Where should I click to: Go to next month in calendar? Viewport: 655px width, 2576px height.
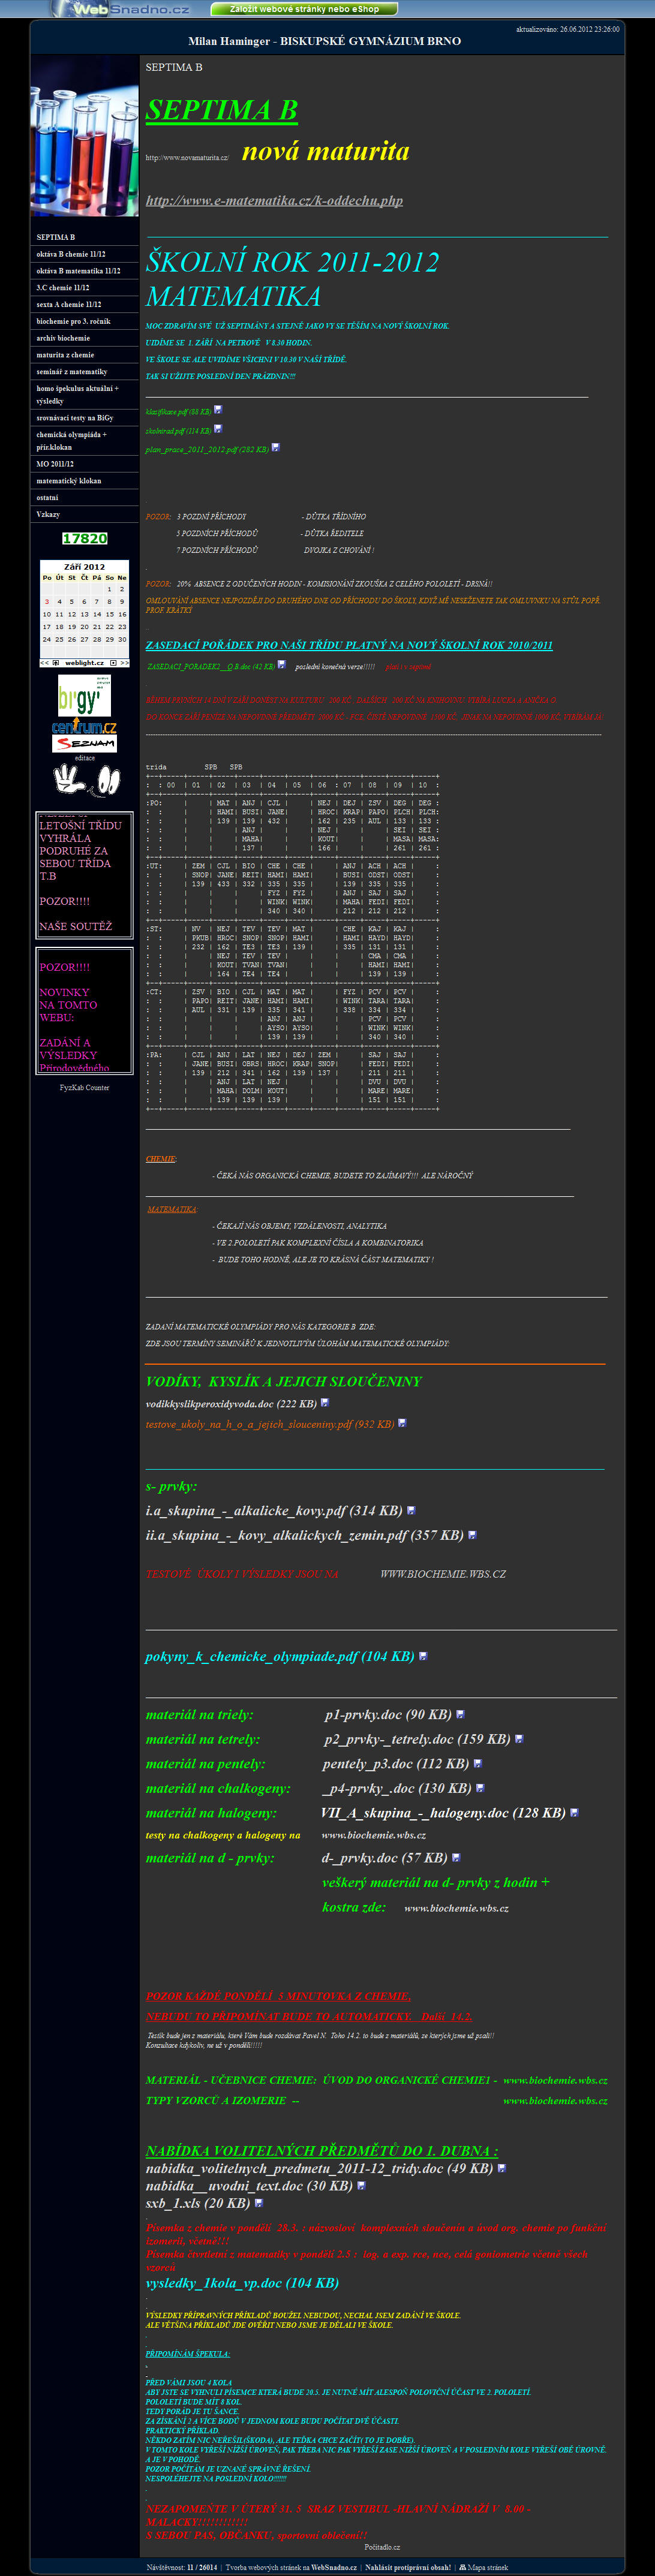(x=124, y=663)
